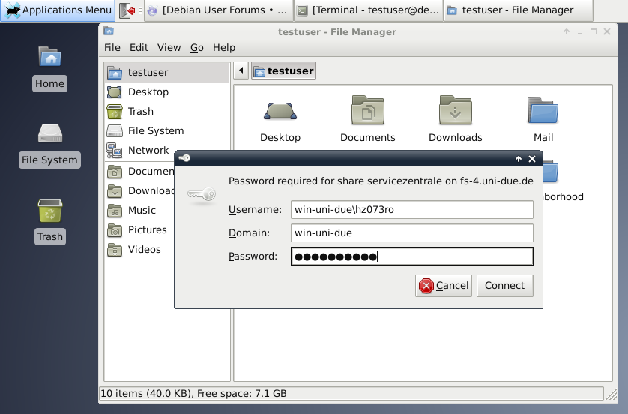Click the Connect button
628x414 pixels.
tap(504, 286)
